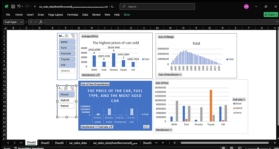Switch to the Home ribbon tab
This screenshot has width=279, height=149.
[19, 15]
